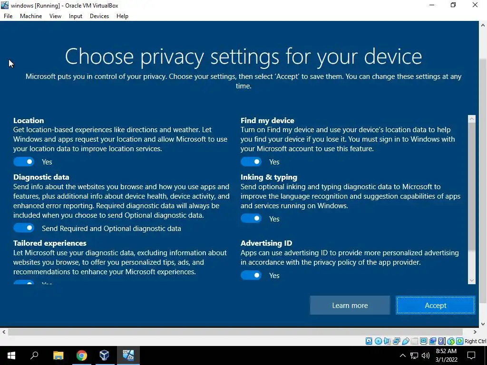Viewport: 487px width, 365px height.
Task: Click privacy list scroll-down arrow
Action: click(x=471, y=280)
